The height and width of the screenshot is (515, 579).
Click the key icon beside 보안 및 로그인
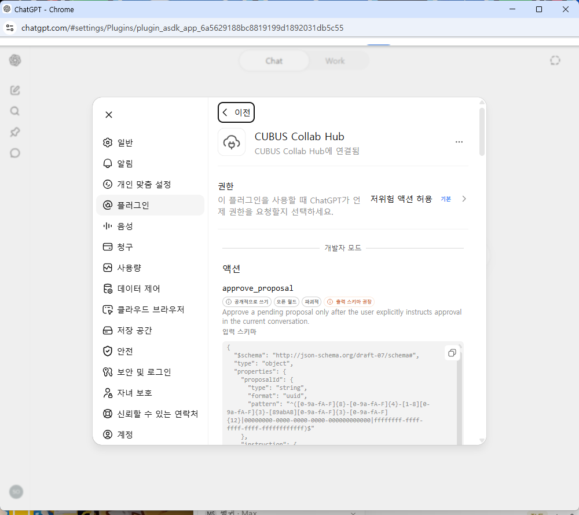click(x=108, y=372)
